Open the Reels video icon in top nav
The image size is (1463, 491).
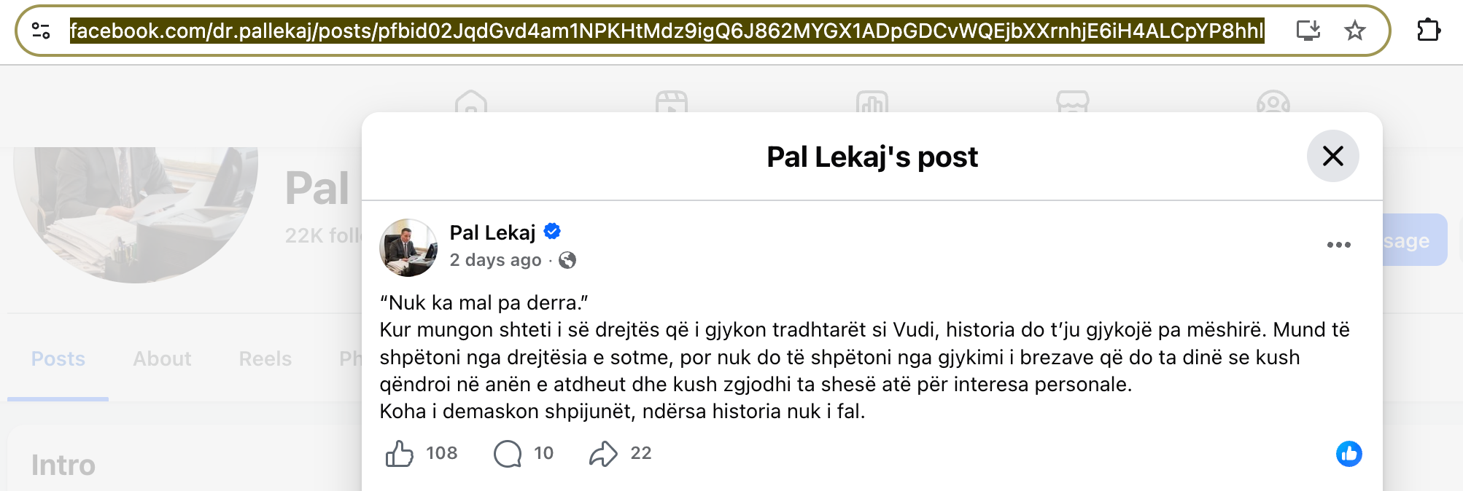[672, 101]
